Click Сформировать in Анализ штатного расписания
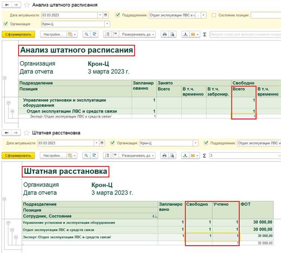This screenshot has height=253, width=281. (x=18, y=34)
